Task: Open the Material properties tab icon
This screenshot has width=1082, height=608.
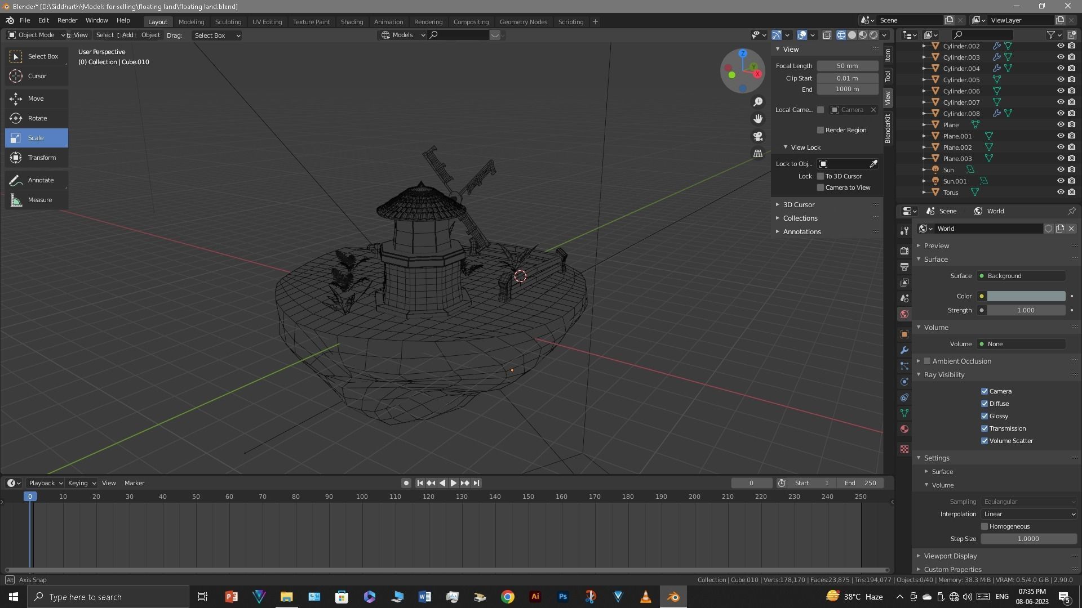Action: click(x=904, y=429)
